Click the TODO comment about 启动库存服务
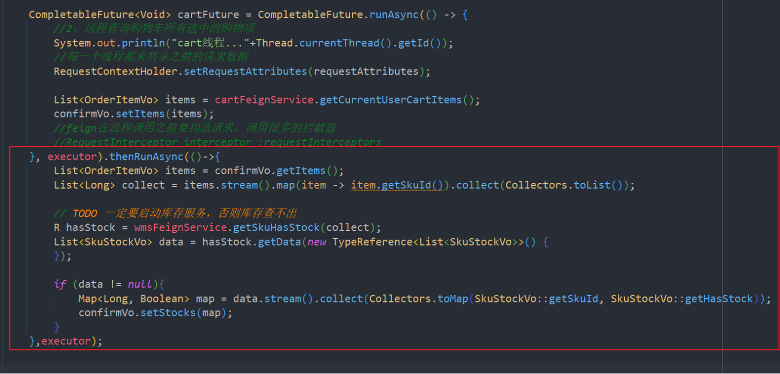Image resolution: width=780 pixels, height=374 pixels. [x=175, y=213]
